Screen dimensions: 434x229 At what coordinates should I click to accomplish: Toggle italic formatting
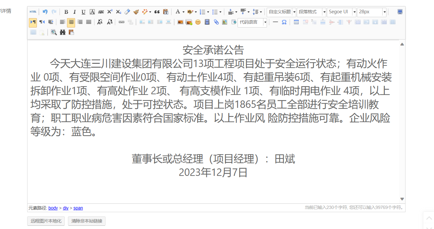pos(75,12)
